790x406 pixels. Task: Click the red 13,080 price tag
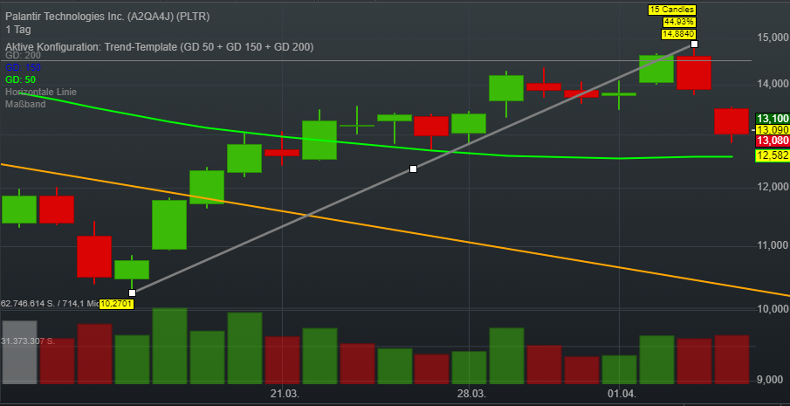[x=773, y=141]
